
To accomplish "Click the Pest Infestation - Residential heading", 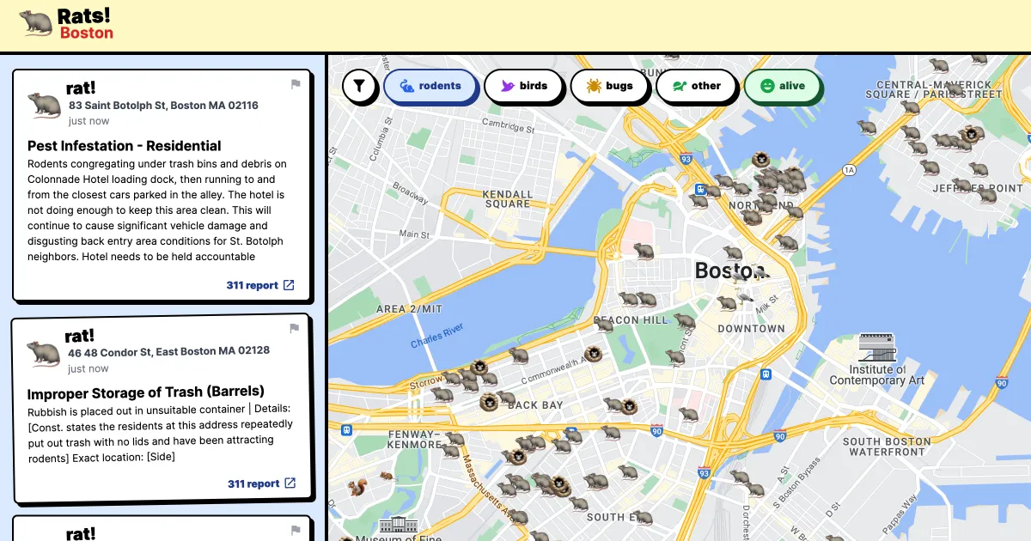I will point(125,146).
